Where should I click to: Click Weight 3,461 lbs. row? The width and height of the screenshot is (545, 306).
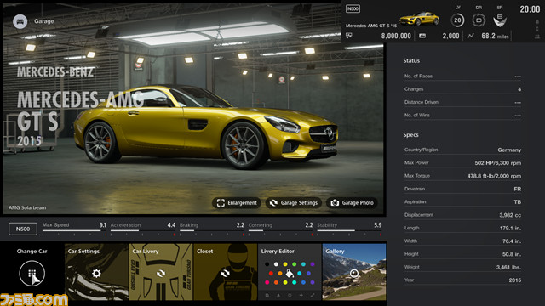click(462, 267)
